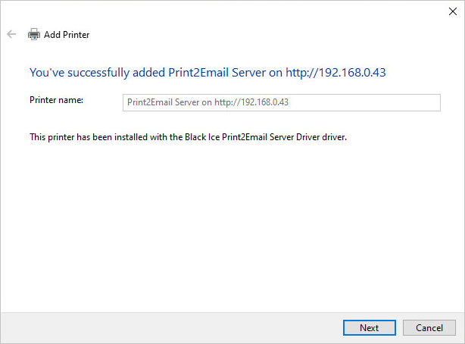
Task: Click the driver installed message text
Action: pos(188,137)
